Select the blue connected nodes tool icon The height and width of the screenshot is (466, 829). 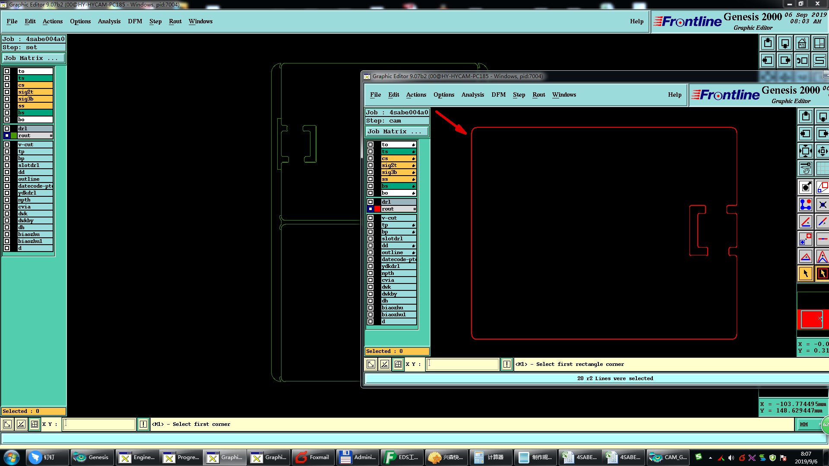point(806,205)
